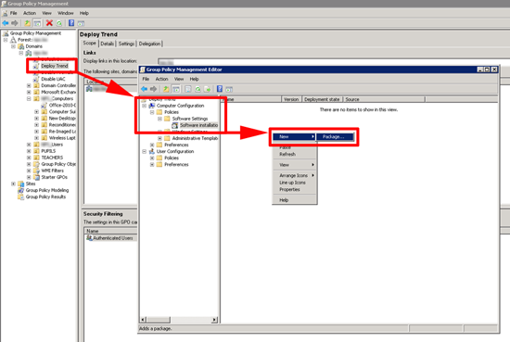The height and width of the screenshot is (342, 510).
Task: Expand Domain Controllers node
Action: tap(29, 85)
